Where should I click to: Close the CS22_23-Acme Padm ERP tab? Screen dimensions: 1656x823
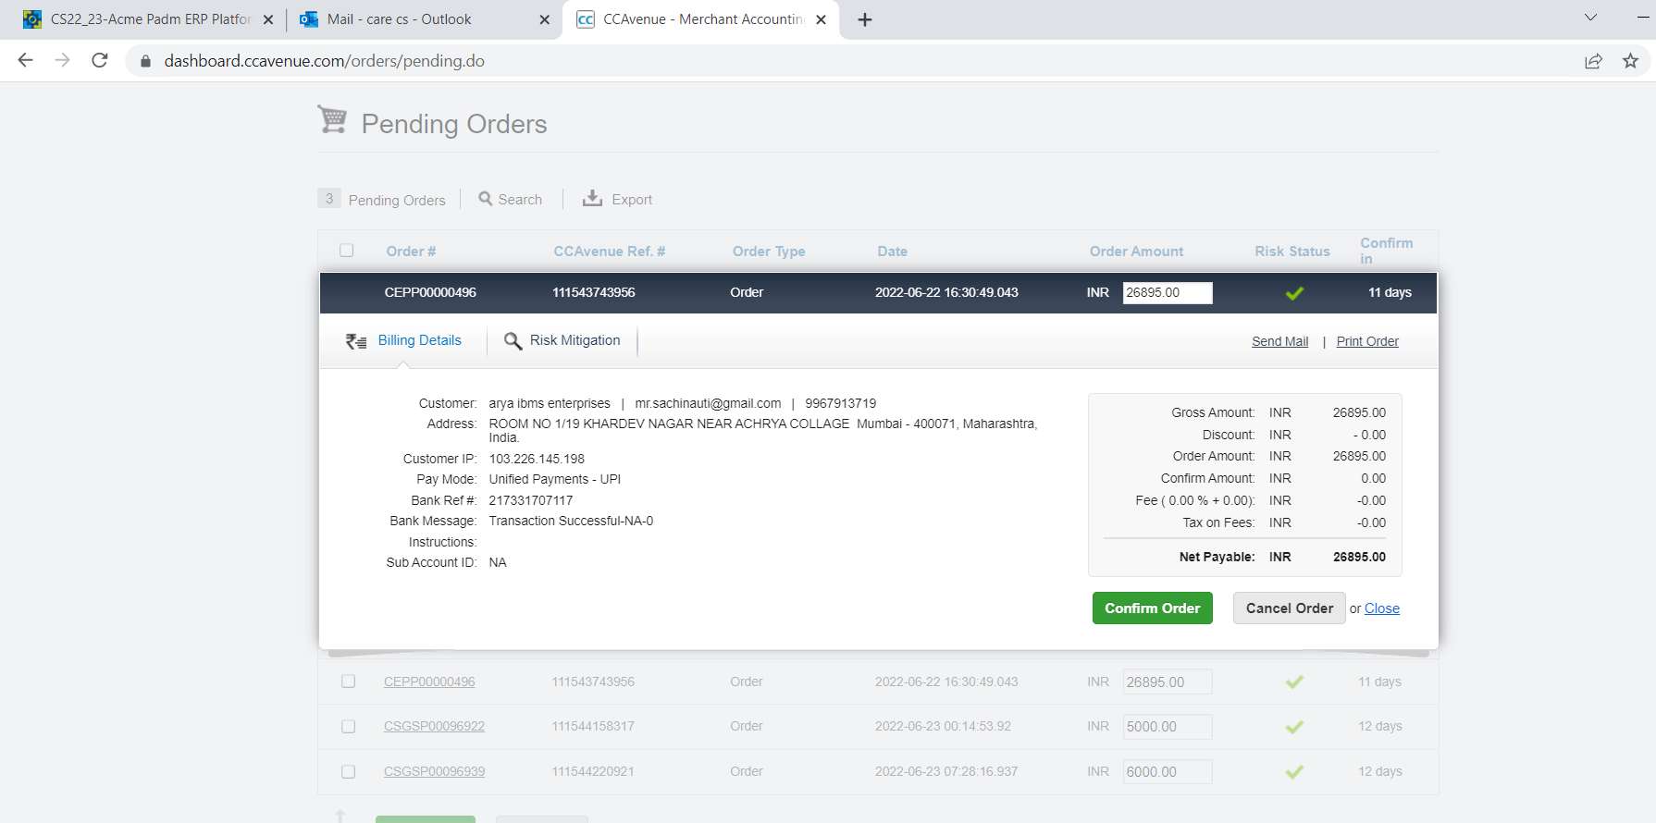pos(268,19)
